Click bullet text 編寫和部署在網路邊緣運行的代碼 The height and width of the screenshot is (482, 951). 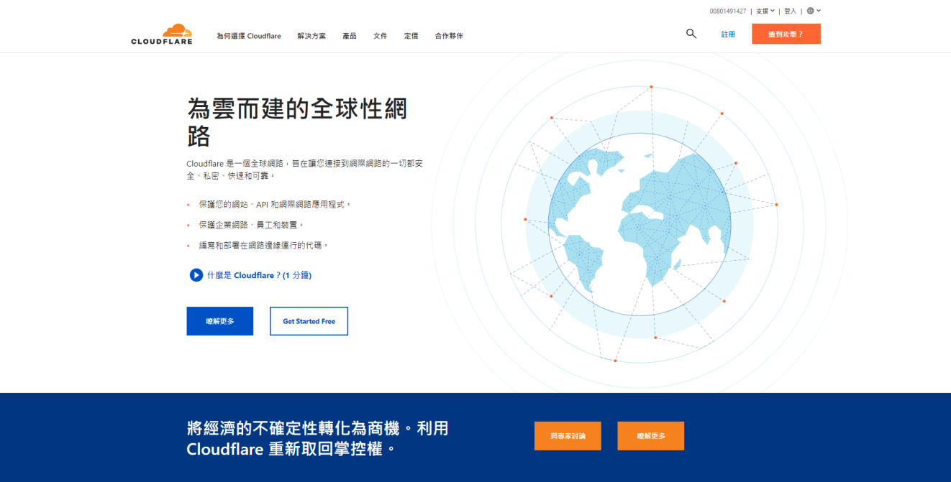click(264, 245)
